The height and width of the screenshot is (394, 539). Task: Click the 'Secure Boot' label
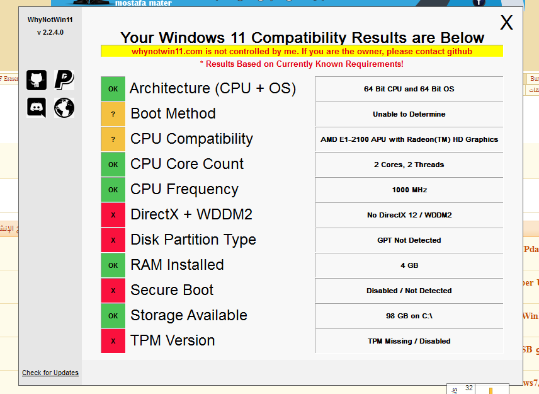click(x=172, y=290)
